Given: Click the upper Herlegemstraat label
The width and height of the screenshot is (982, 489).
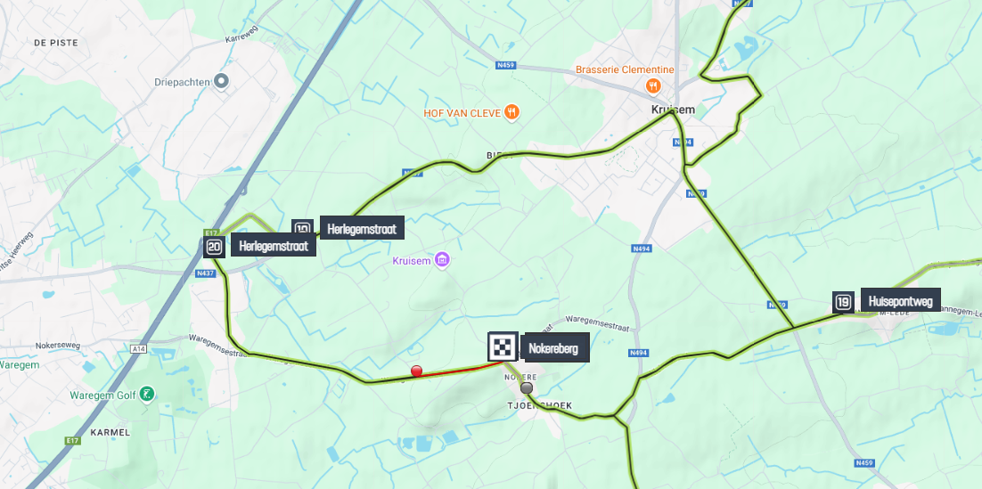Looking at the screenshot, I should 362,228.
